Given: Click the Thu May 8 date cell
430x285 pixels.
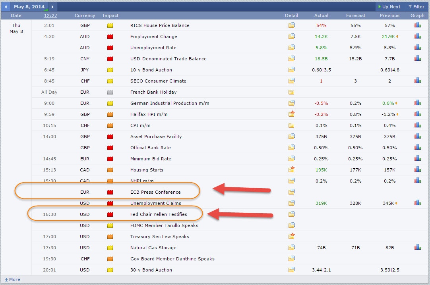Looking at the screenshot, I should point(16,29).
